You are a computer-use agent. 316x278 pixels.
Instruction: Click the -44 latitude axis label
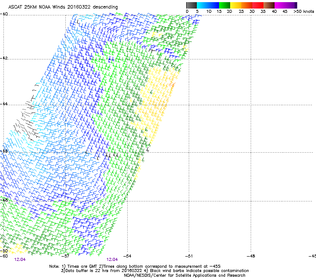[x=4, y=104]
